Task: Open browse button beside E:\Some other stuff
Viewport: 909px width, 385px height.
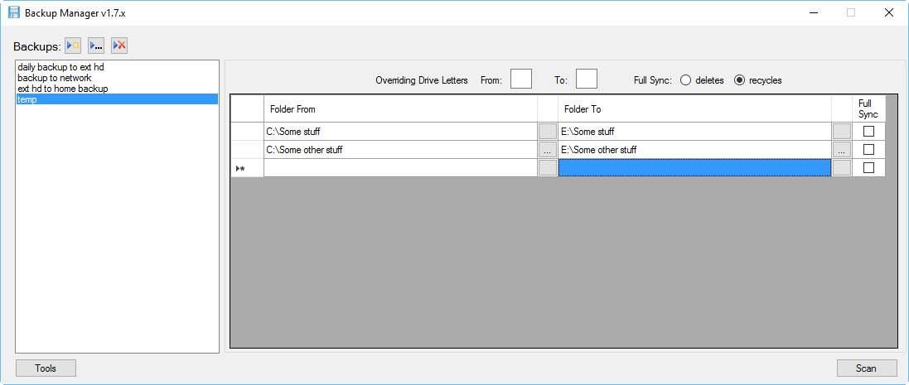Action: (841, 150)
